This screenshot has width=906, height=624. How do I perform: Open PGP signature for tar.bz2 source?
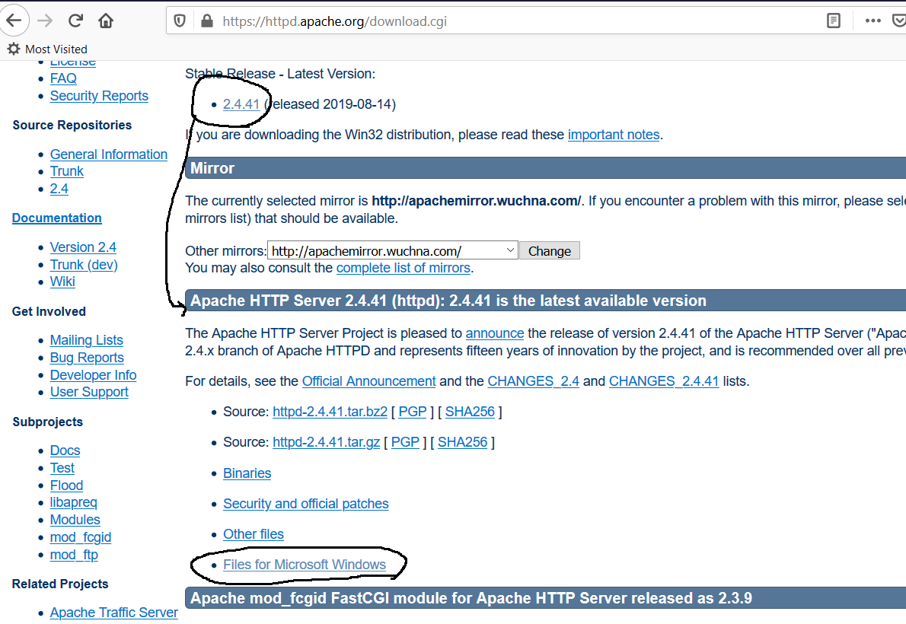[x=413, y=412]
